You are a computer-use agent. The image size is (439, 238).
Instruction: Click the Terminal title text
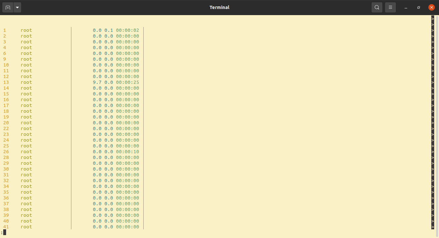tap(219, 7)
